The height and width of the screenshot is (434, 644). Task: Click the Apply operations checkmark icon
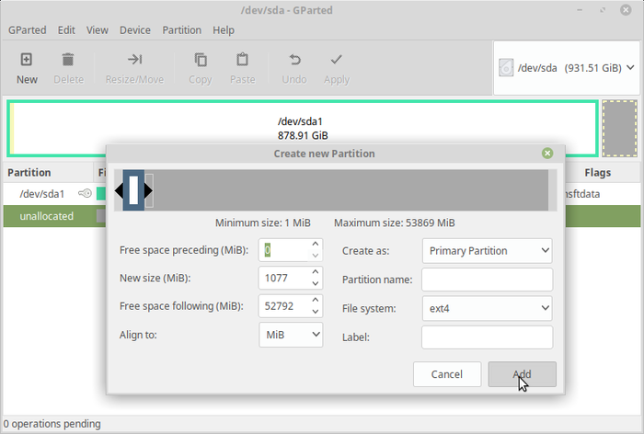coord(337,61)
